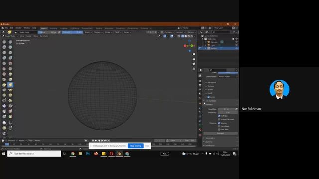
Task: Open the Remesh popover in header
Action: click(180, 32)
